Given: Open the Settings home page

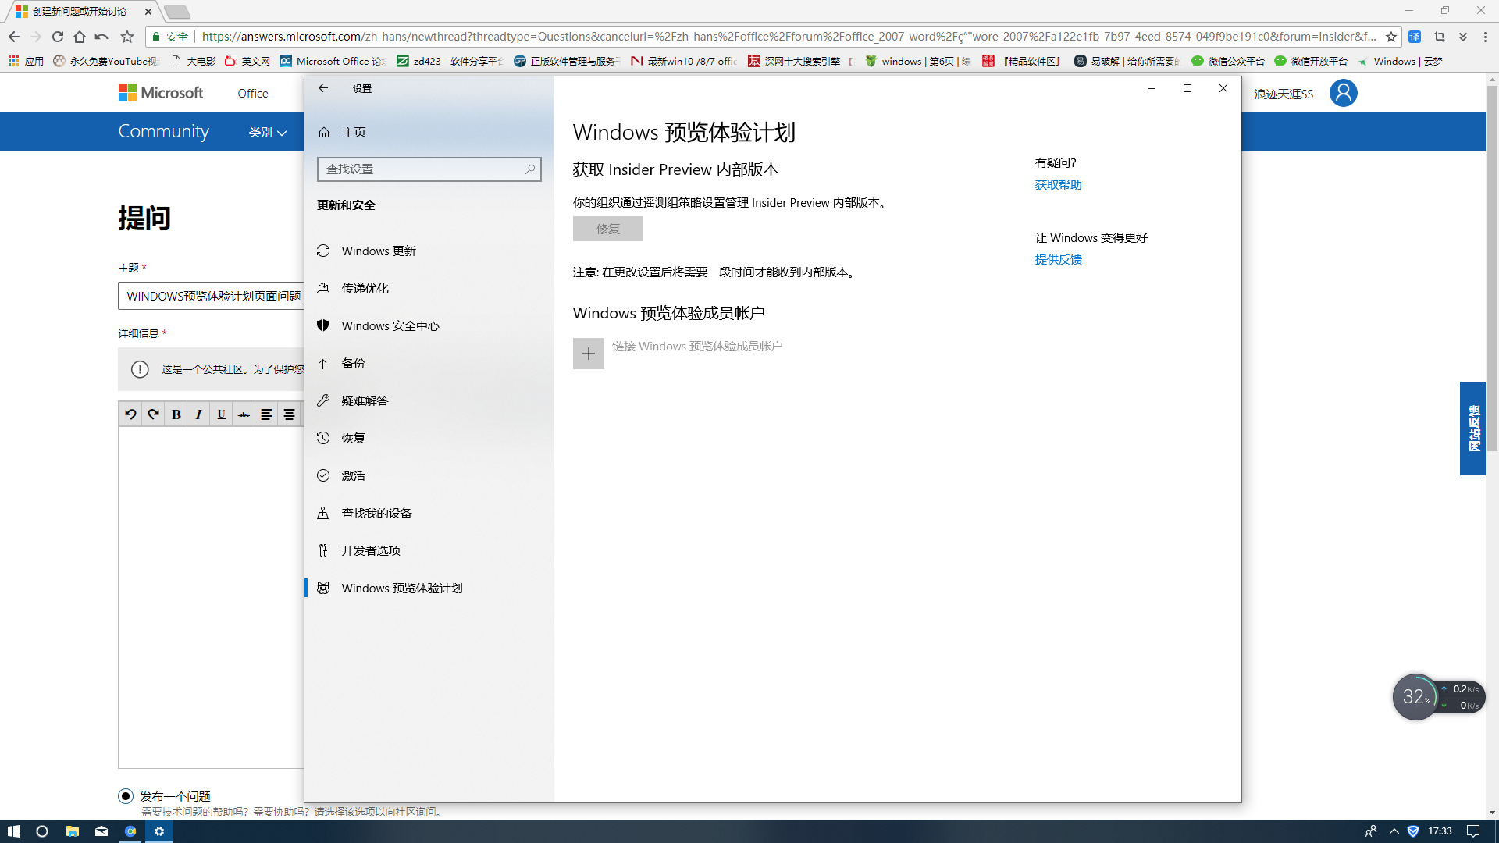Looking at the screenshot, I should click(343, 132).
